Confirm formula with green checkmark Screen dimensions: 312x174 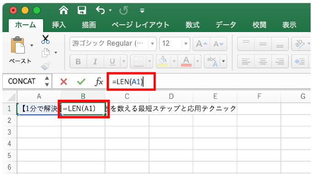81,82
